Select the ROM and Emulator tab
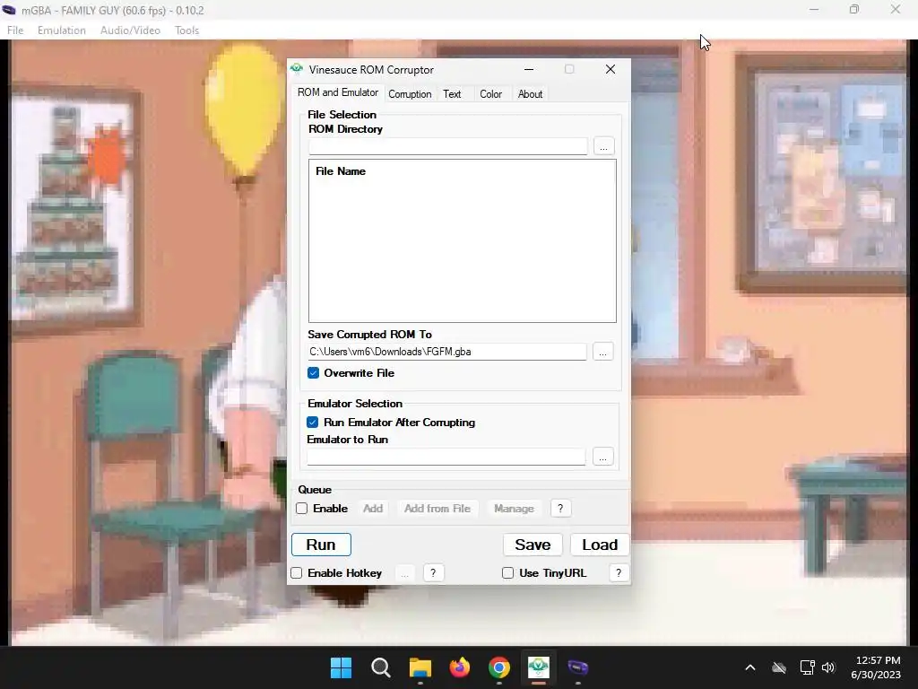 point(338,92)
